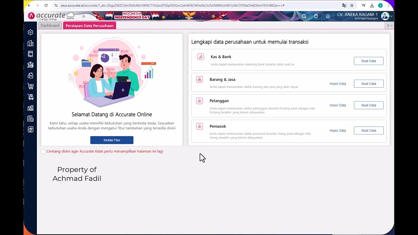Bookmark this page with the star
Image resolution: width=418 pixels, height=235 pixels.
[x=352, y=6]
